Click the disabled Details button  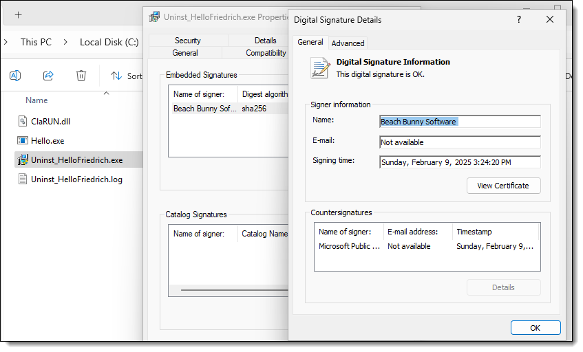[503, 287]
